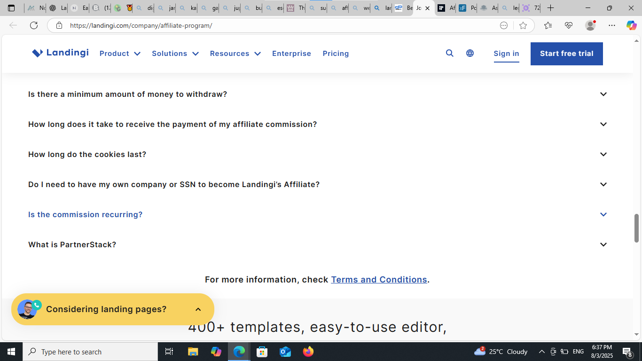Click the back arrow in browser toolbar
Image resolution: width=642 pixels, height=361 pixels.
click(13, 25)
